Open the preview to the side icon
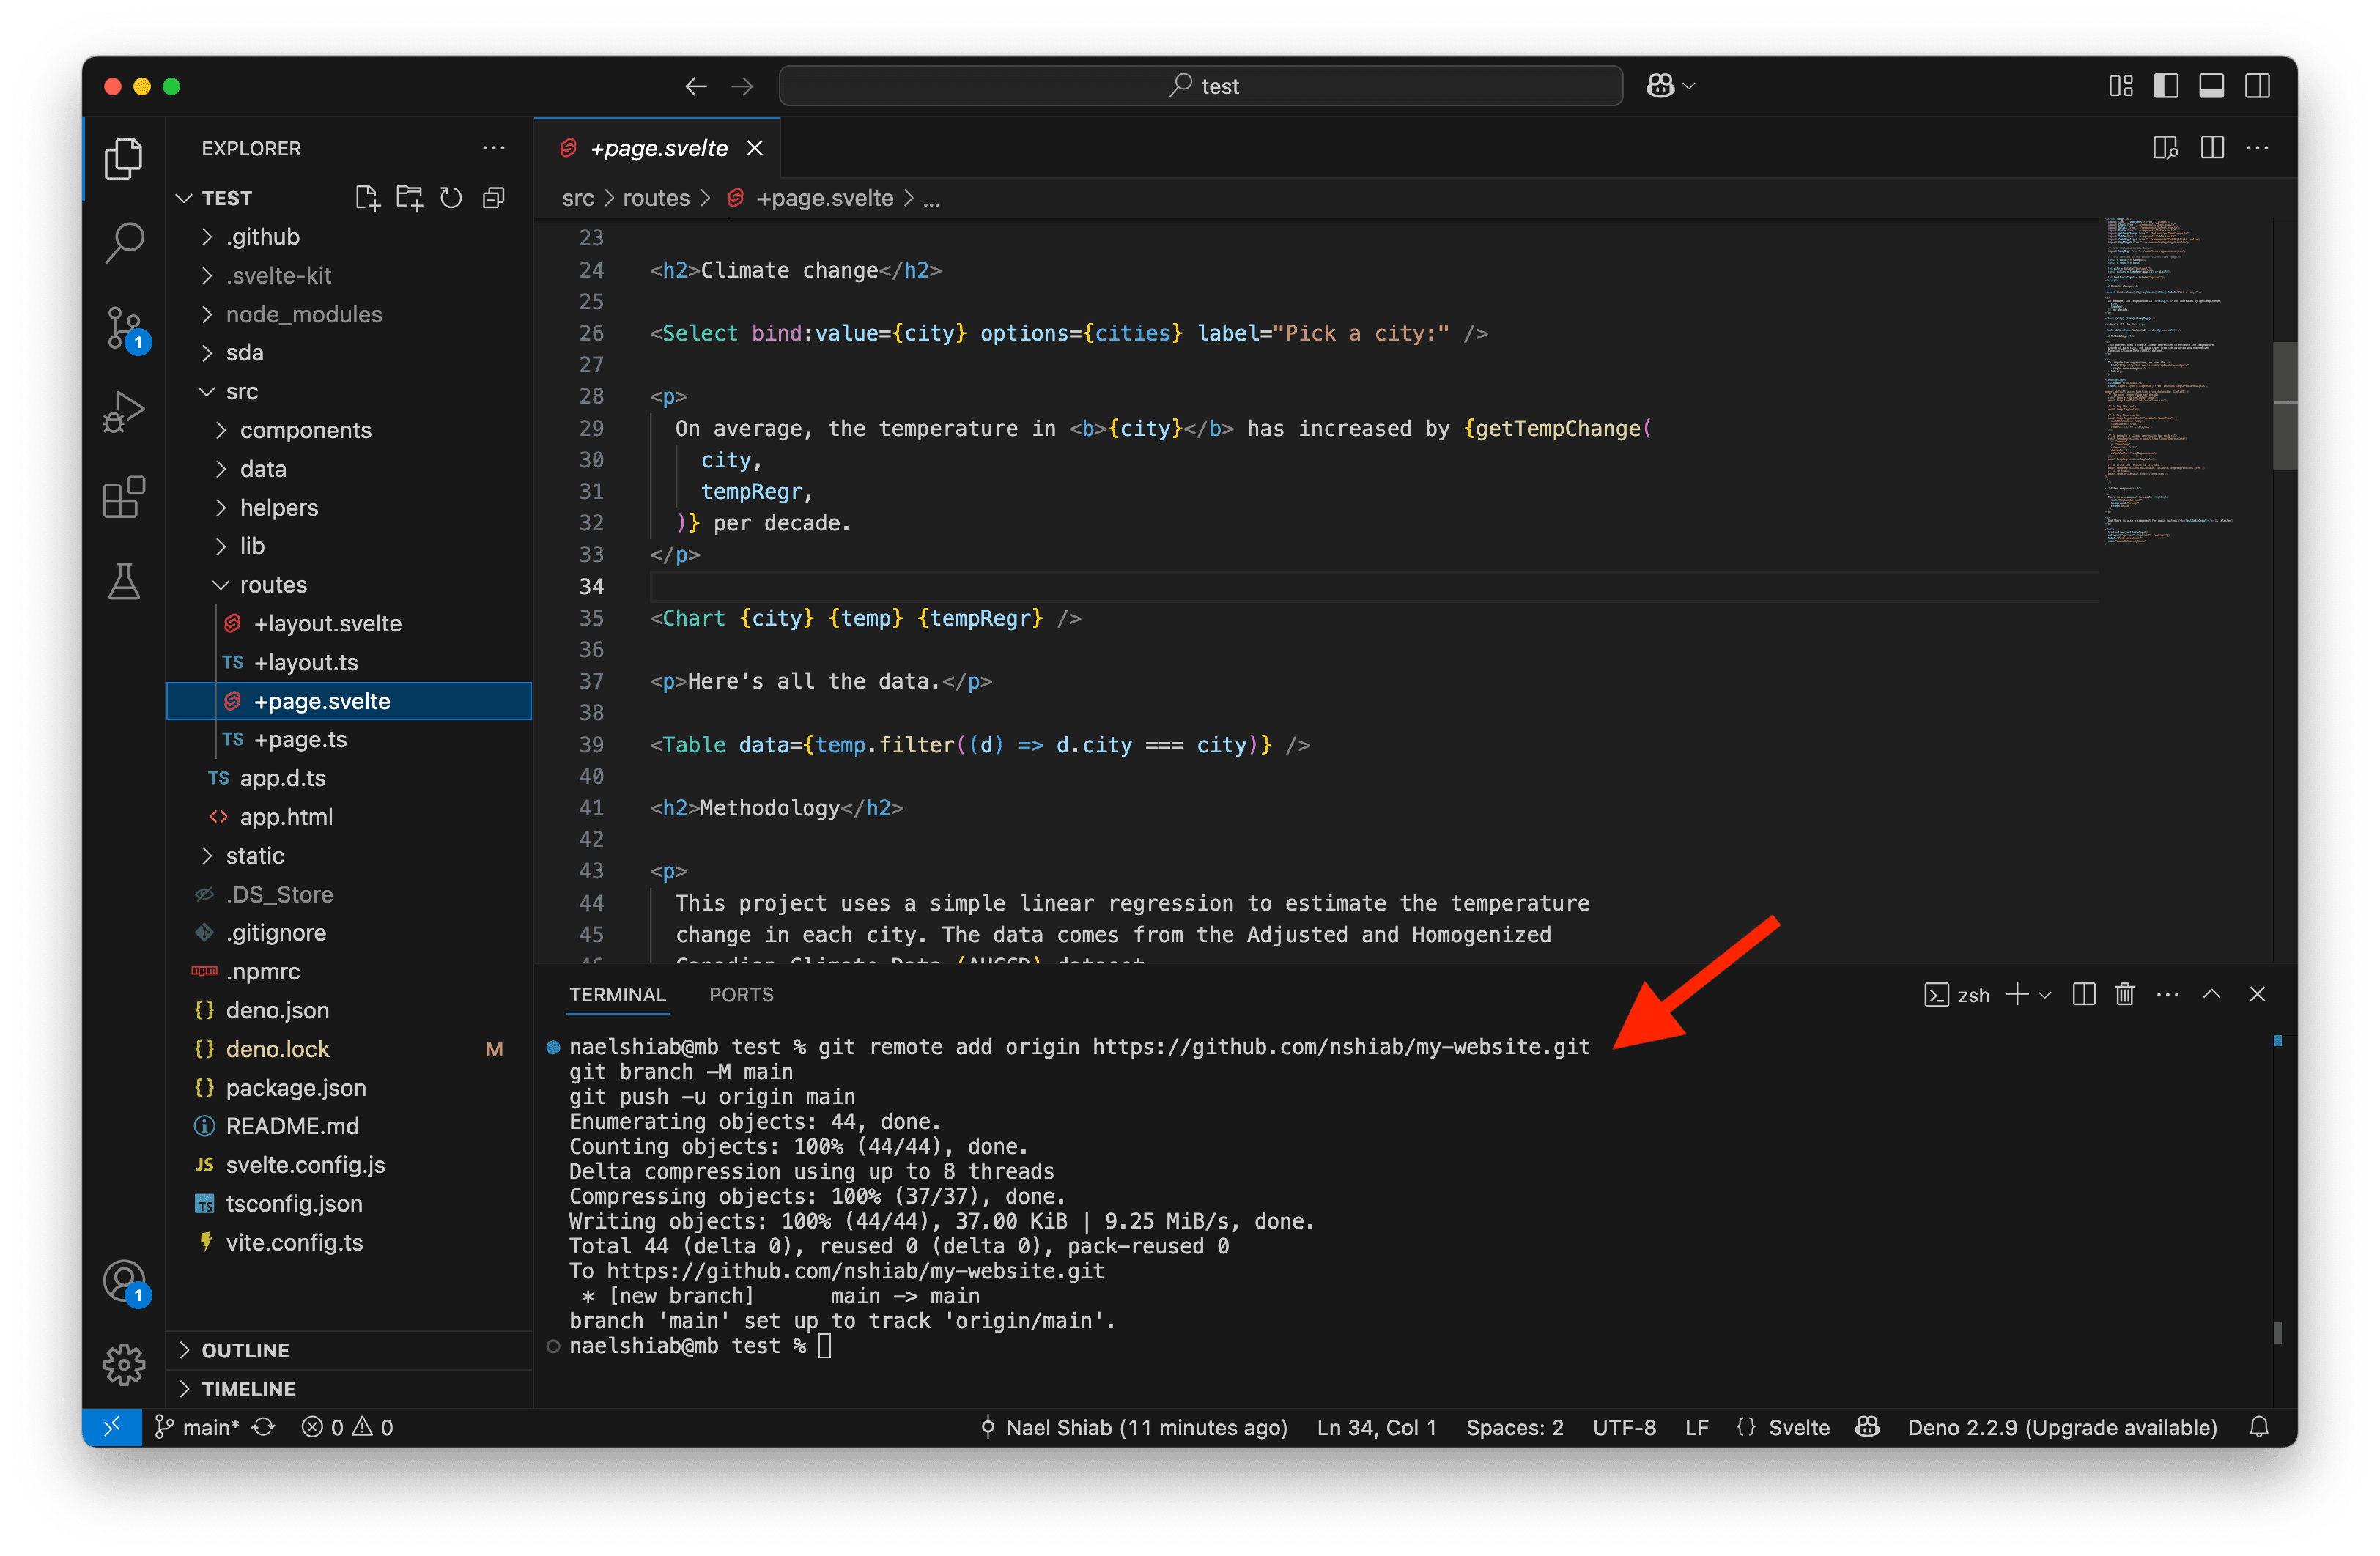 [x=2165, y=148]
